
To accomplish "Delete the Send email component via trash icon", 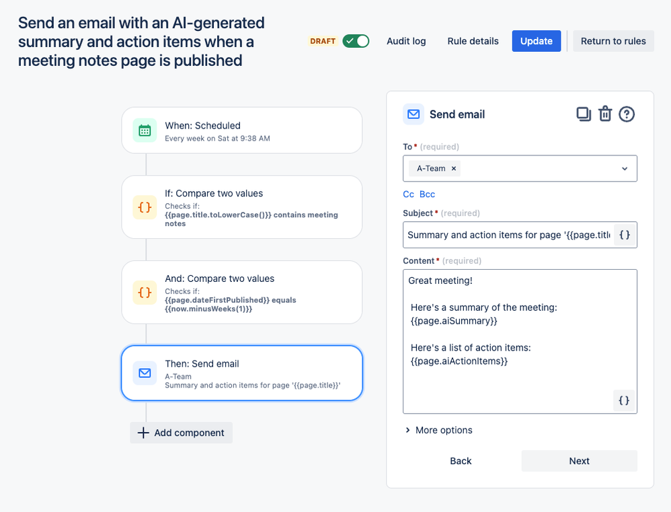I will coord(605,114).
